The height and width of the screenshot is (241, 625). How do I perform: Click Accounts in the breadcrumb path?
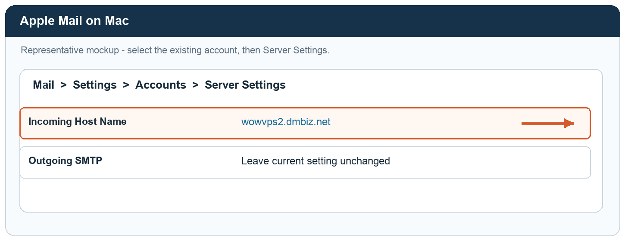pos(161,85)
